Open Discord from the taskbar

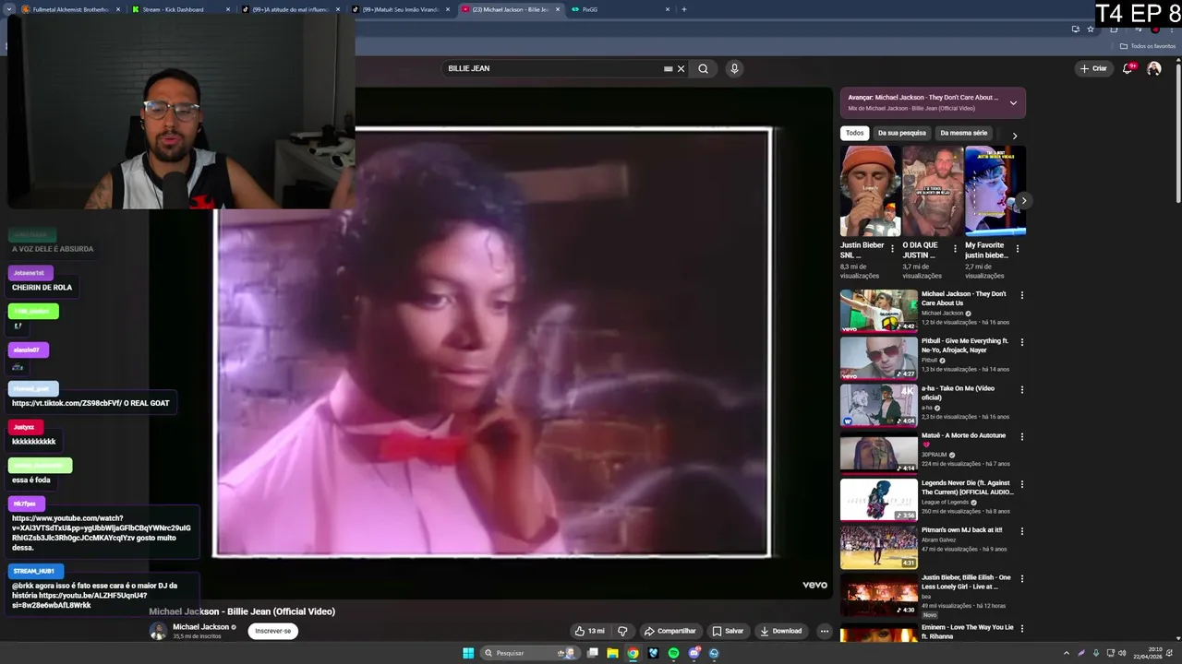pos(694,653)
